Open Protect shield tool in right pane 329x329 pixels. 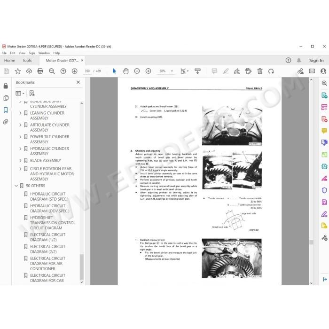[324, 190]
